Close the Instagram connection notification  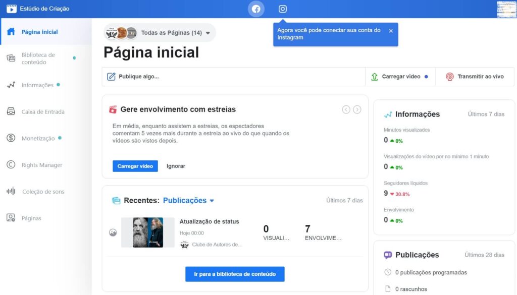point(390,30)
